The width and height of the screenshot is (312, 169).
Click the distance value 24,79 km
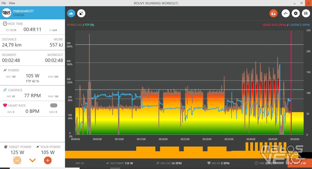point(12,45)
